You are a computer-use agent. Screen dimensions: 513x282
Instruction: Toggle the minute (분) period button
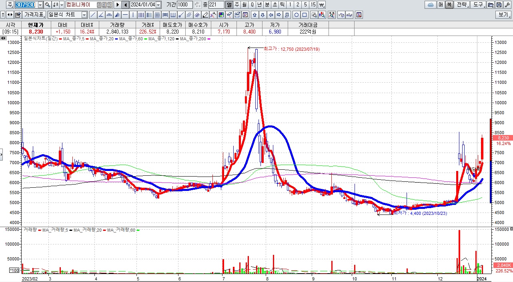267,5
